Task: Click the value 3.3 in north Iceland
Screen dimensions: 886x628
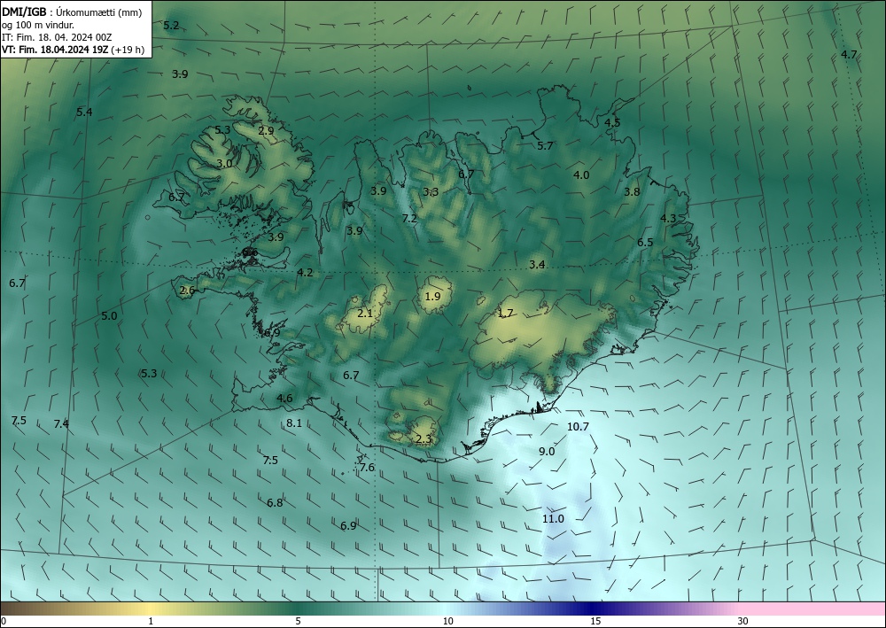Action: 431,192
